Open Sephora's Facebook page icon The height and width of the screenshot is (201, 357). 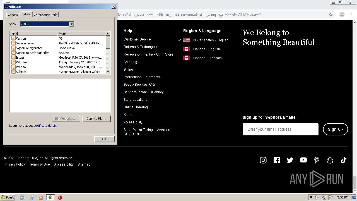point(277,160)
